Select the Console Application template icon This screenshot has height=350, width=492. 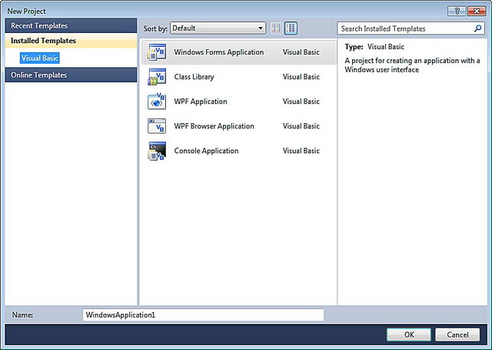click(x=157, y=151)
